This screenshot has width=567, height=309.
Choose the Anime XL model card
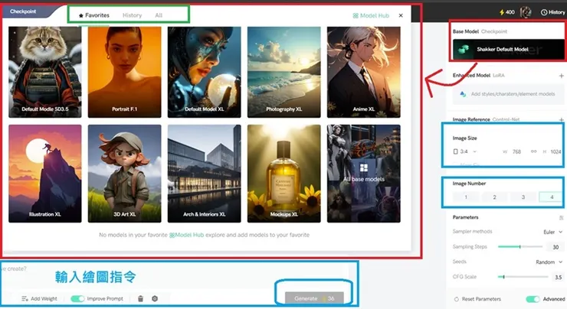click(364, 72)
